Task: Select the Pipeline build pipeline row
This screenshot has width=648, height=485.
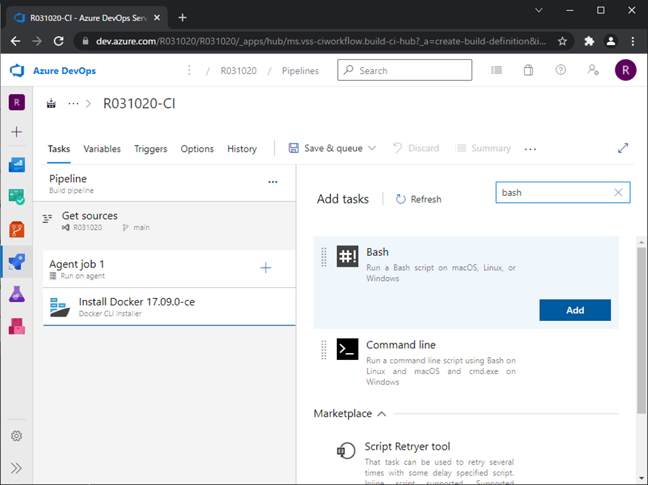Action: click(x=165, y=184)
